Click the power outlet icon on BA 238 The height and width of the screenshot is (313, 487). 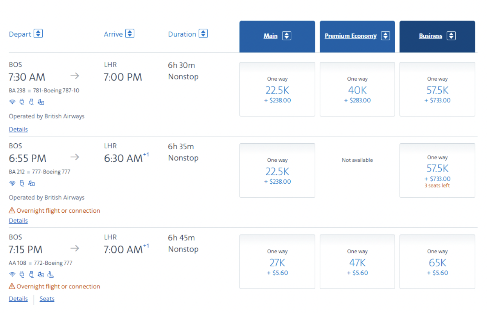click(22, 102)
